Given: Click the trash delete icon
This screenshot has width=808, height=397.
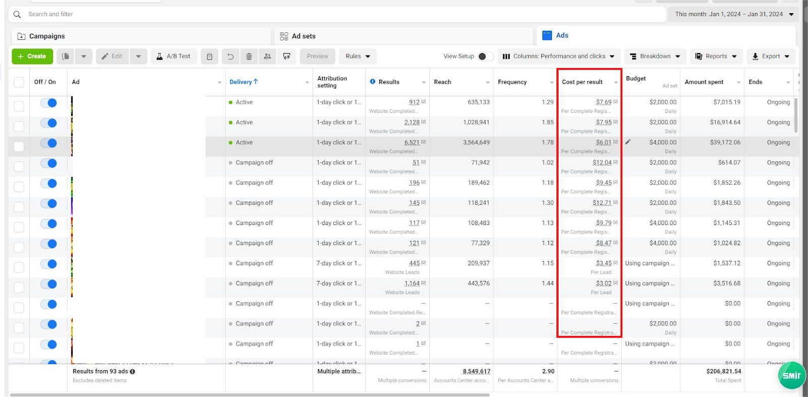Looking at the screenshot, I should point(249,56).
